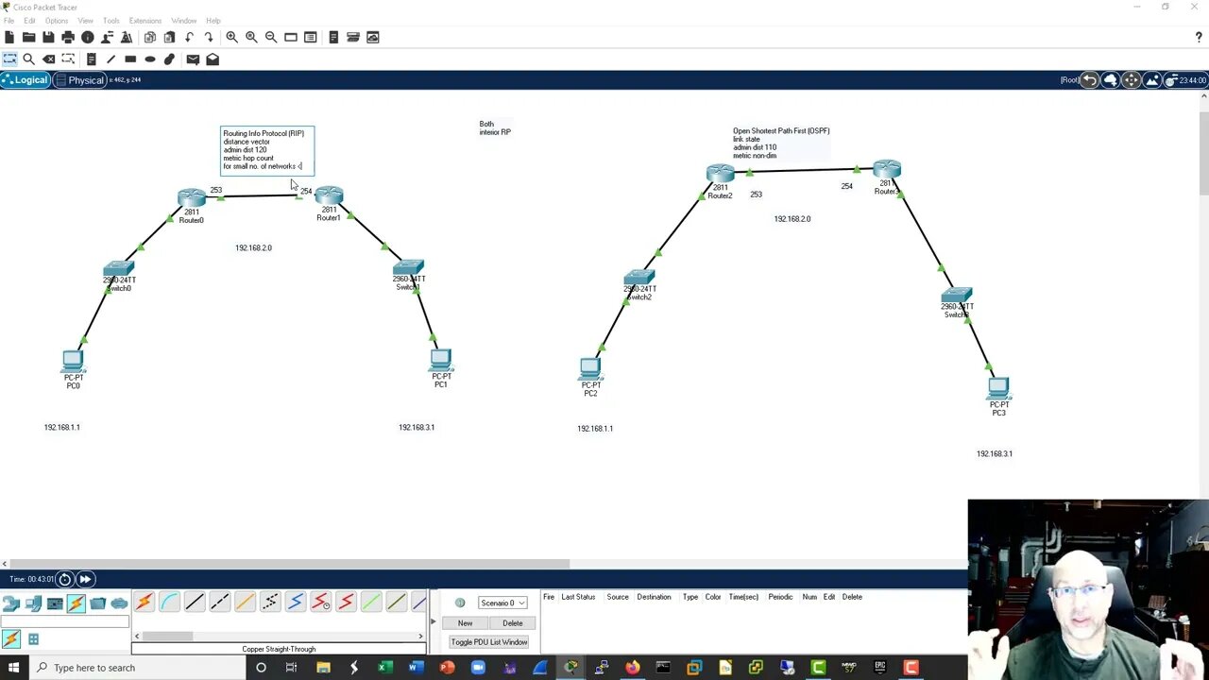Click Toggle PDU List Window button
Image resolution: width=1209 pixels, height=680 pixels.
tap(489, 642)
